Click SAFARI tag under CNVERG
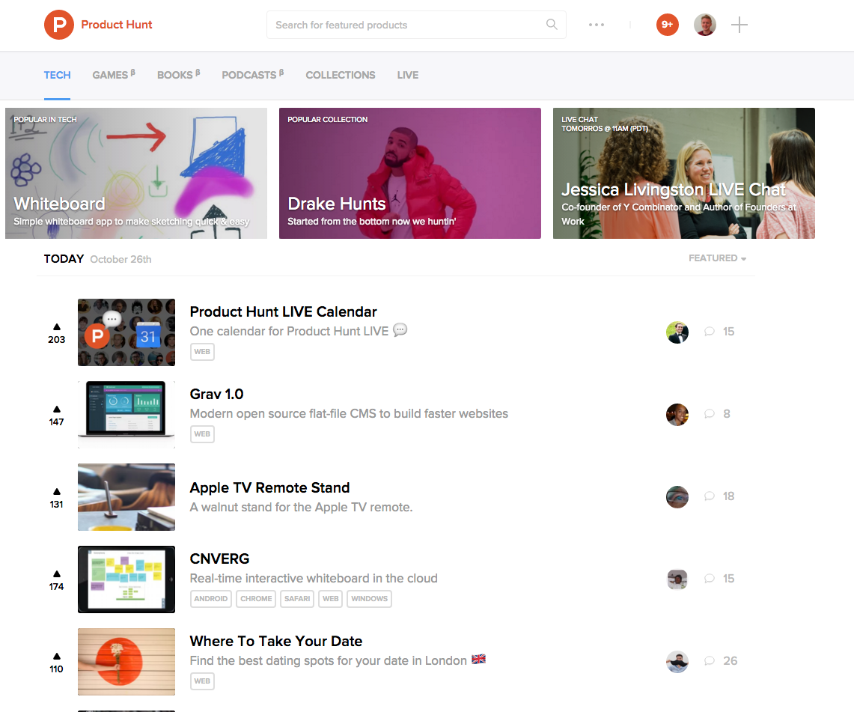This screenshot has height=712, width=854. [x=297, y=599]
